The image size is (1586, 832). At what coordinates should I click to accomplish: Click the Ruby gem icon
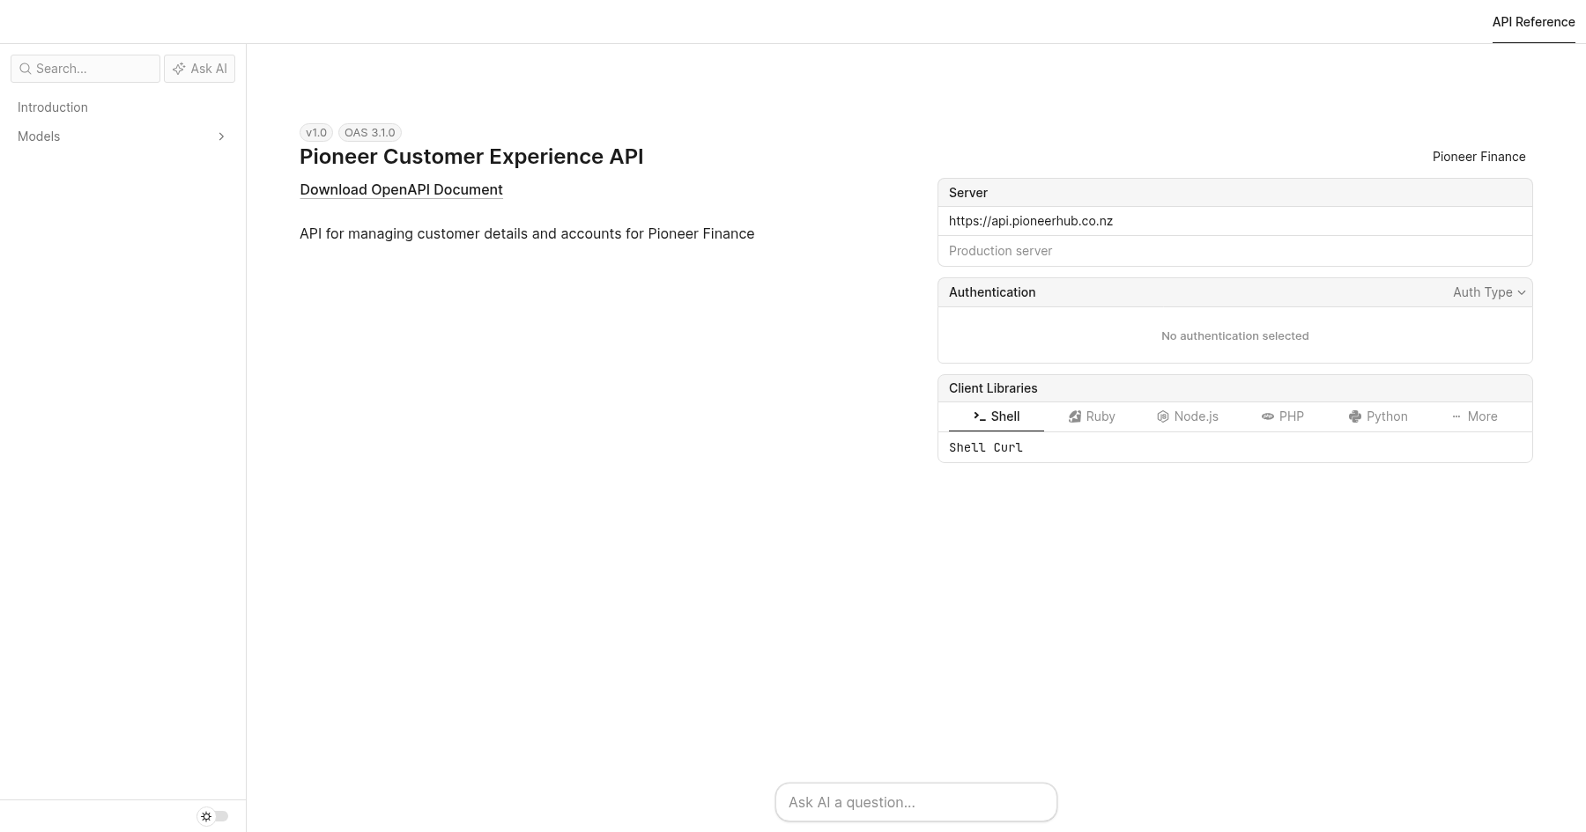tap(1075, 416)
